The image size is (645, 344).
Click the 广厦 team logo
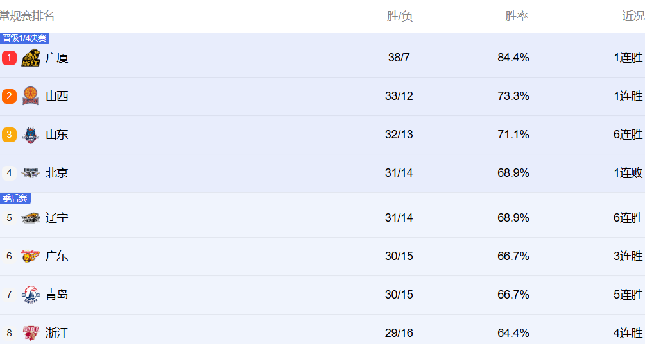(x=31, y=58)
